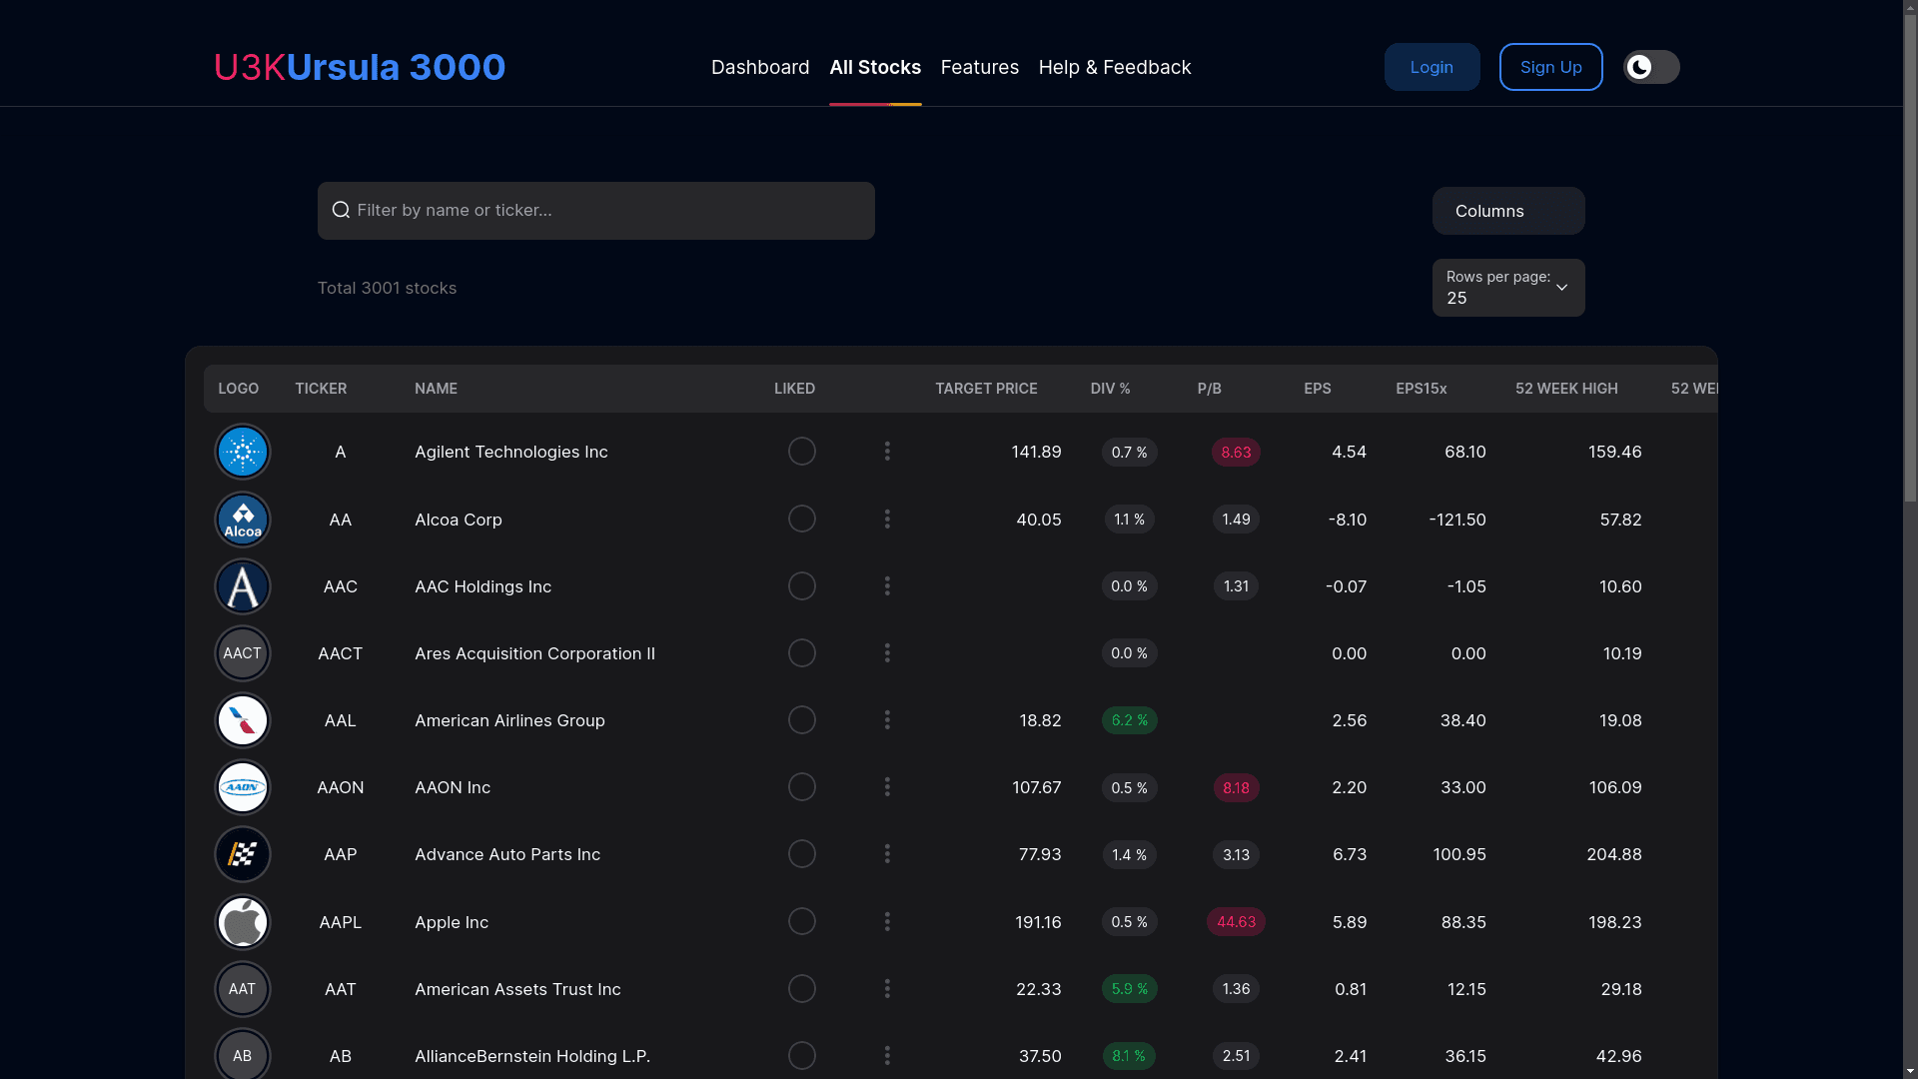Click the American Airlines Group name
This screenshot has height=1079, width=1918.
[x=509, y=720]
